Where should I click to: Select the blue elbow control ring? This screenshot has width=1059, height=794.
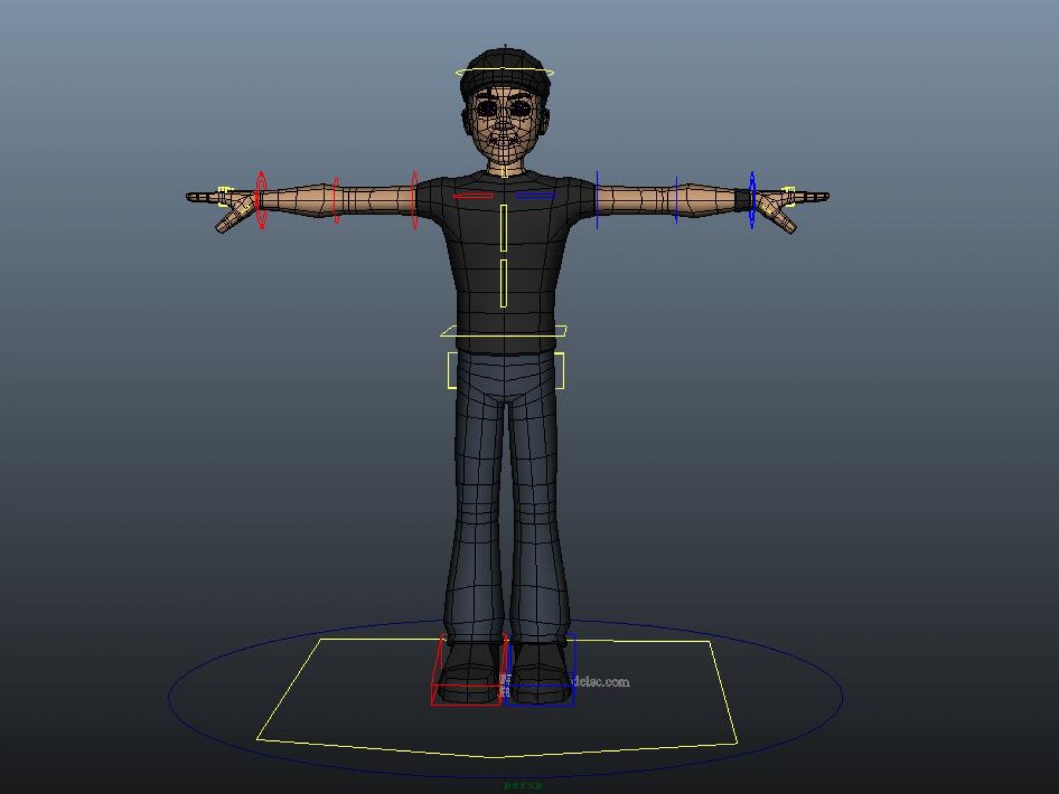pos(676,200)
